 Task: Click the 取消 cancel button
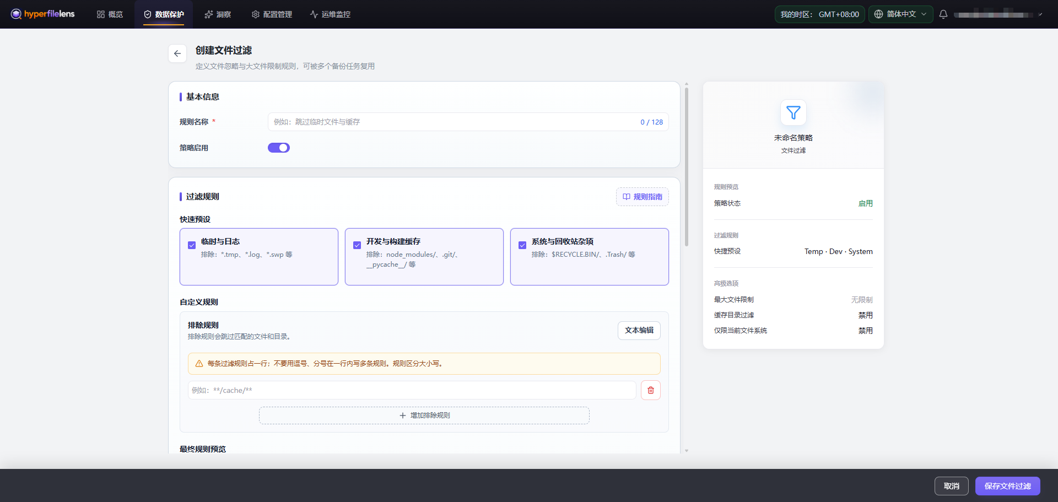click(952, 486)
